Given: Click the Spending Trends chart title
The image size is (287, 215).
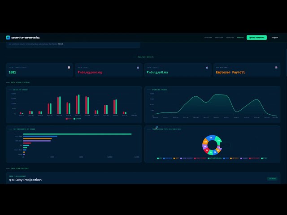Looking at the screenshot, I should (159, 90).
